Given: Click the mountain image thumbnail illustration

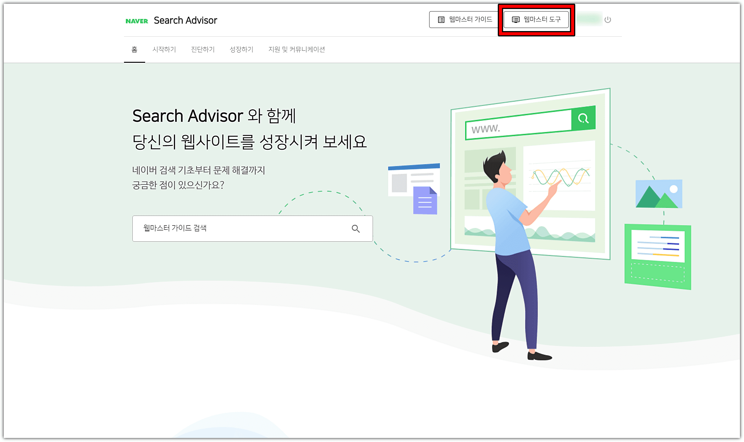Looking at the screenshot, I should 659,194.
